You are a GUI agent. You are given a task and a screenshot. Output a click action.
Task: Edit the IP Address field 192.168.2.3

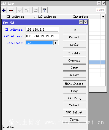(x=42, y=30)
